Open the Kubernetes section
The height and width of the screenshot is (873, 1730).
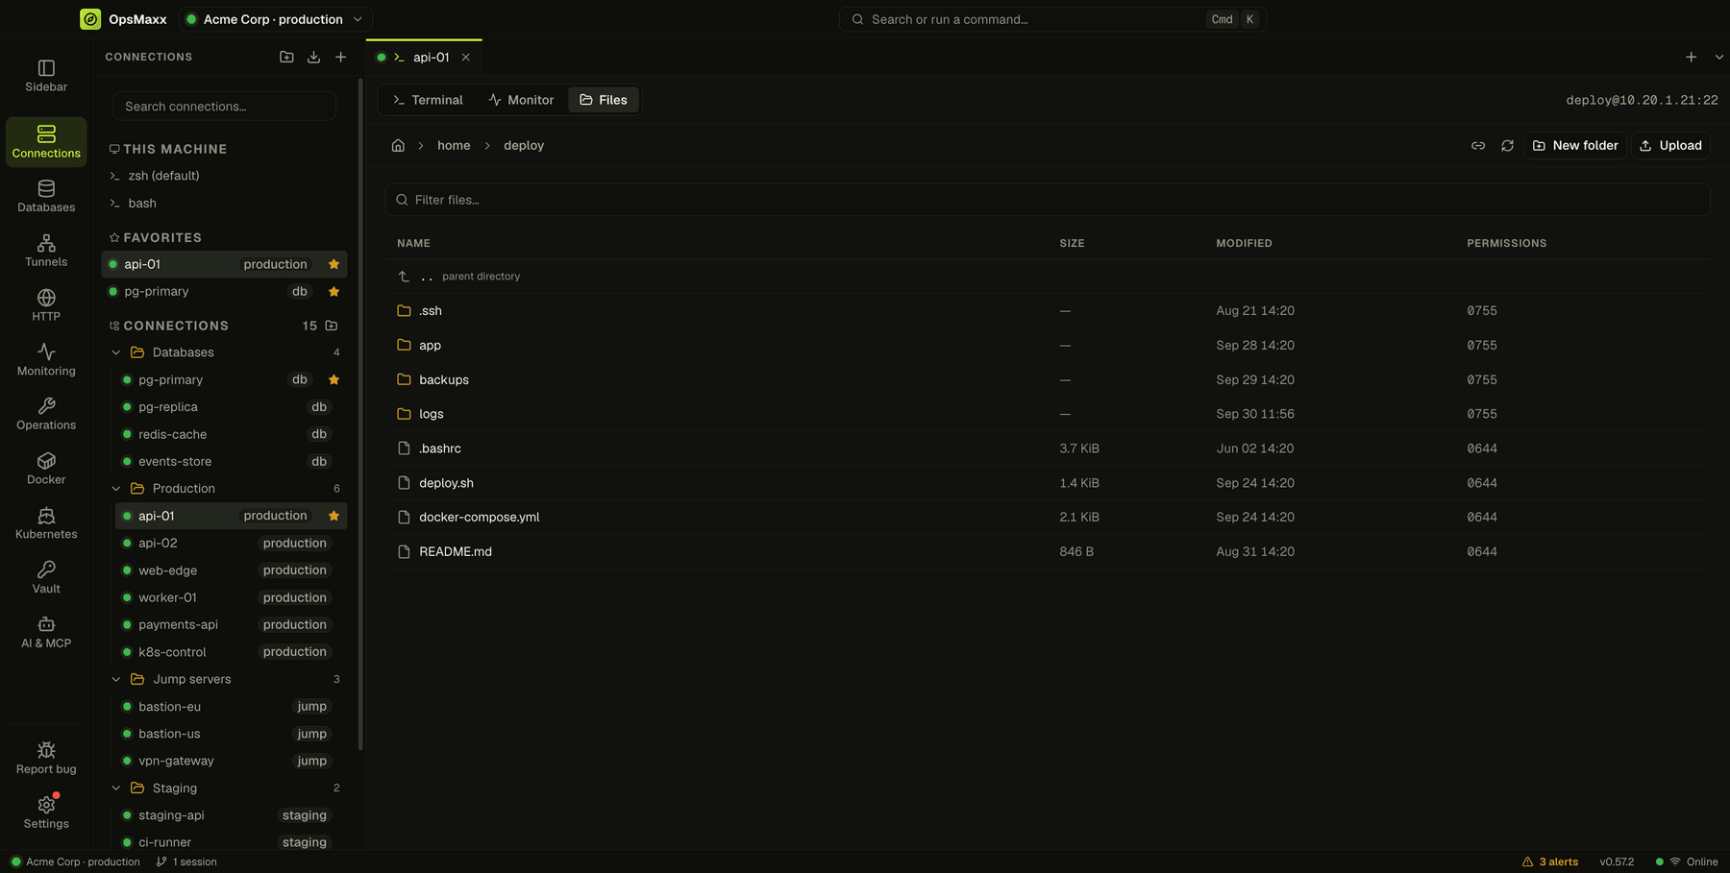(x=46, y=523)
